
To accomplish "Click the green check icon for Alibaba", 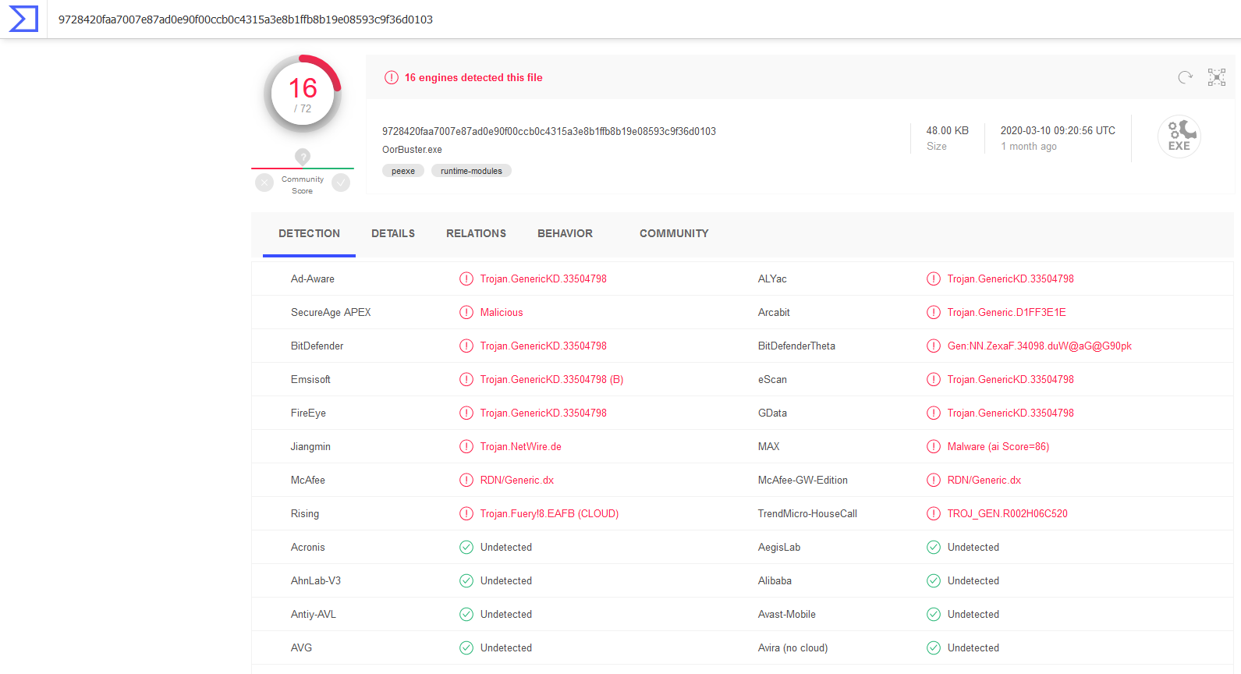I will point(934,580).
